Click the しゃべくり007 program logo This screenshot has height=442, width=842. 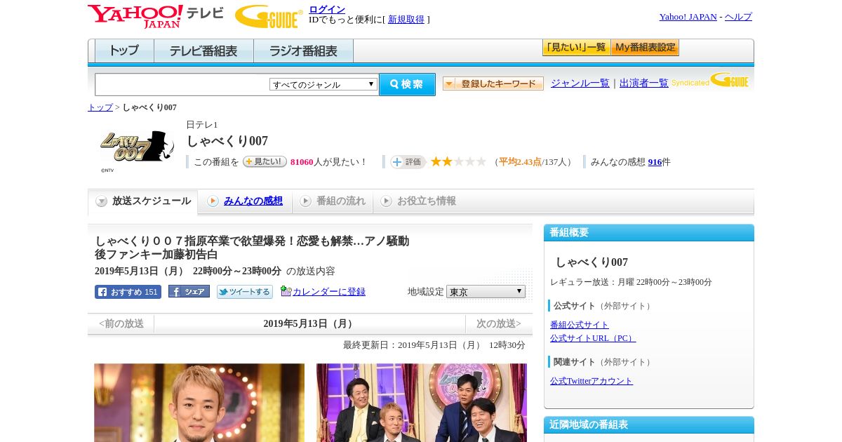click(x=137, y=147)
